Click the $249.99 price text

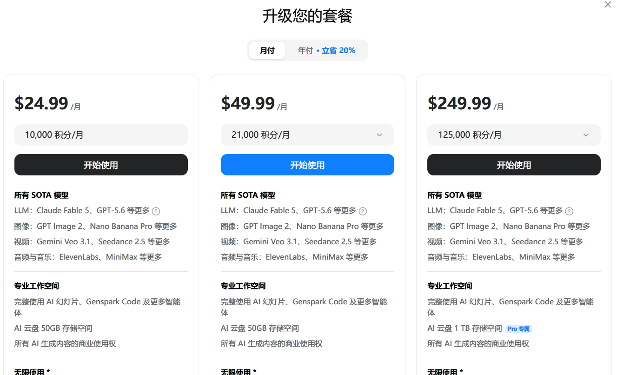coord(459,103)
